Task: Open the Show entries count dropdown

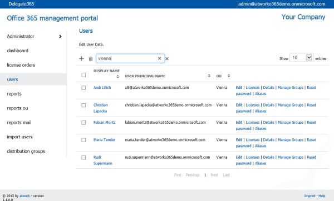Action: click(x=301, y=58)
